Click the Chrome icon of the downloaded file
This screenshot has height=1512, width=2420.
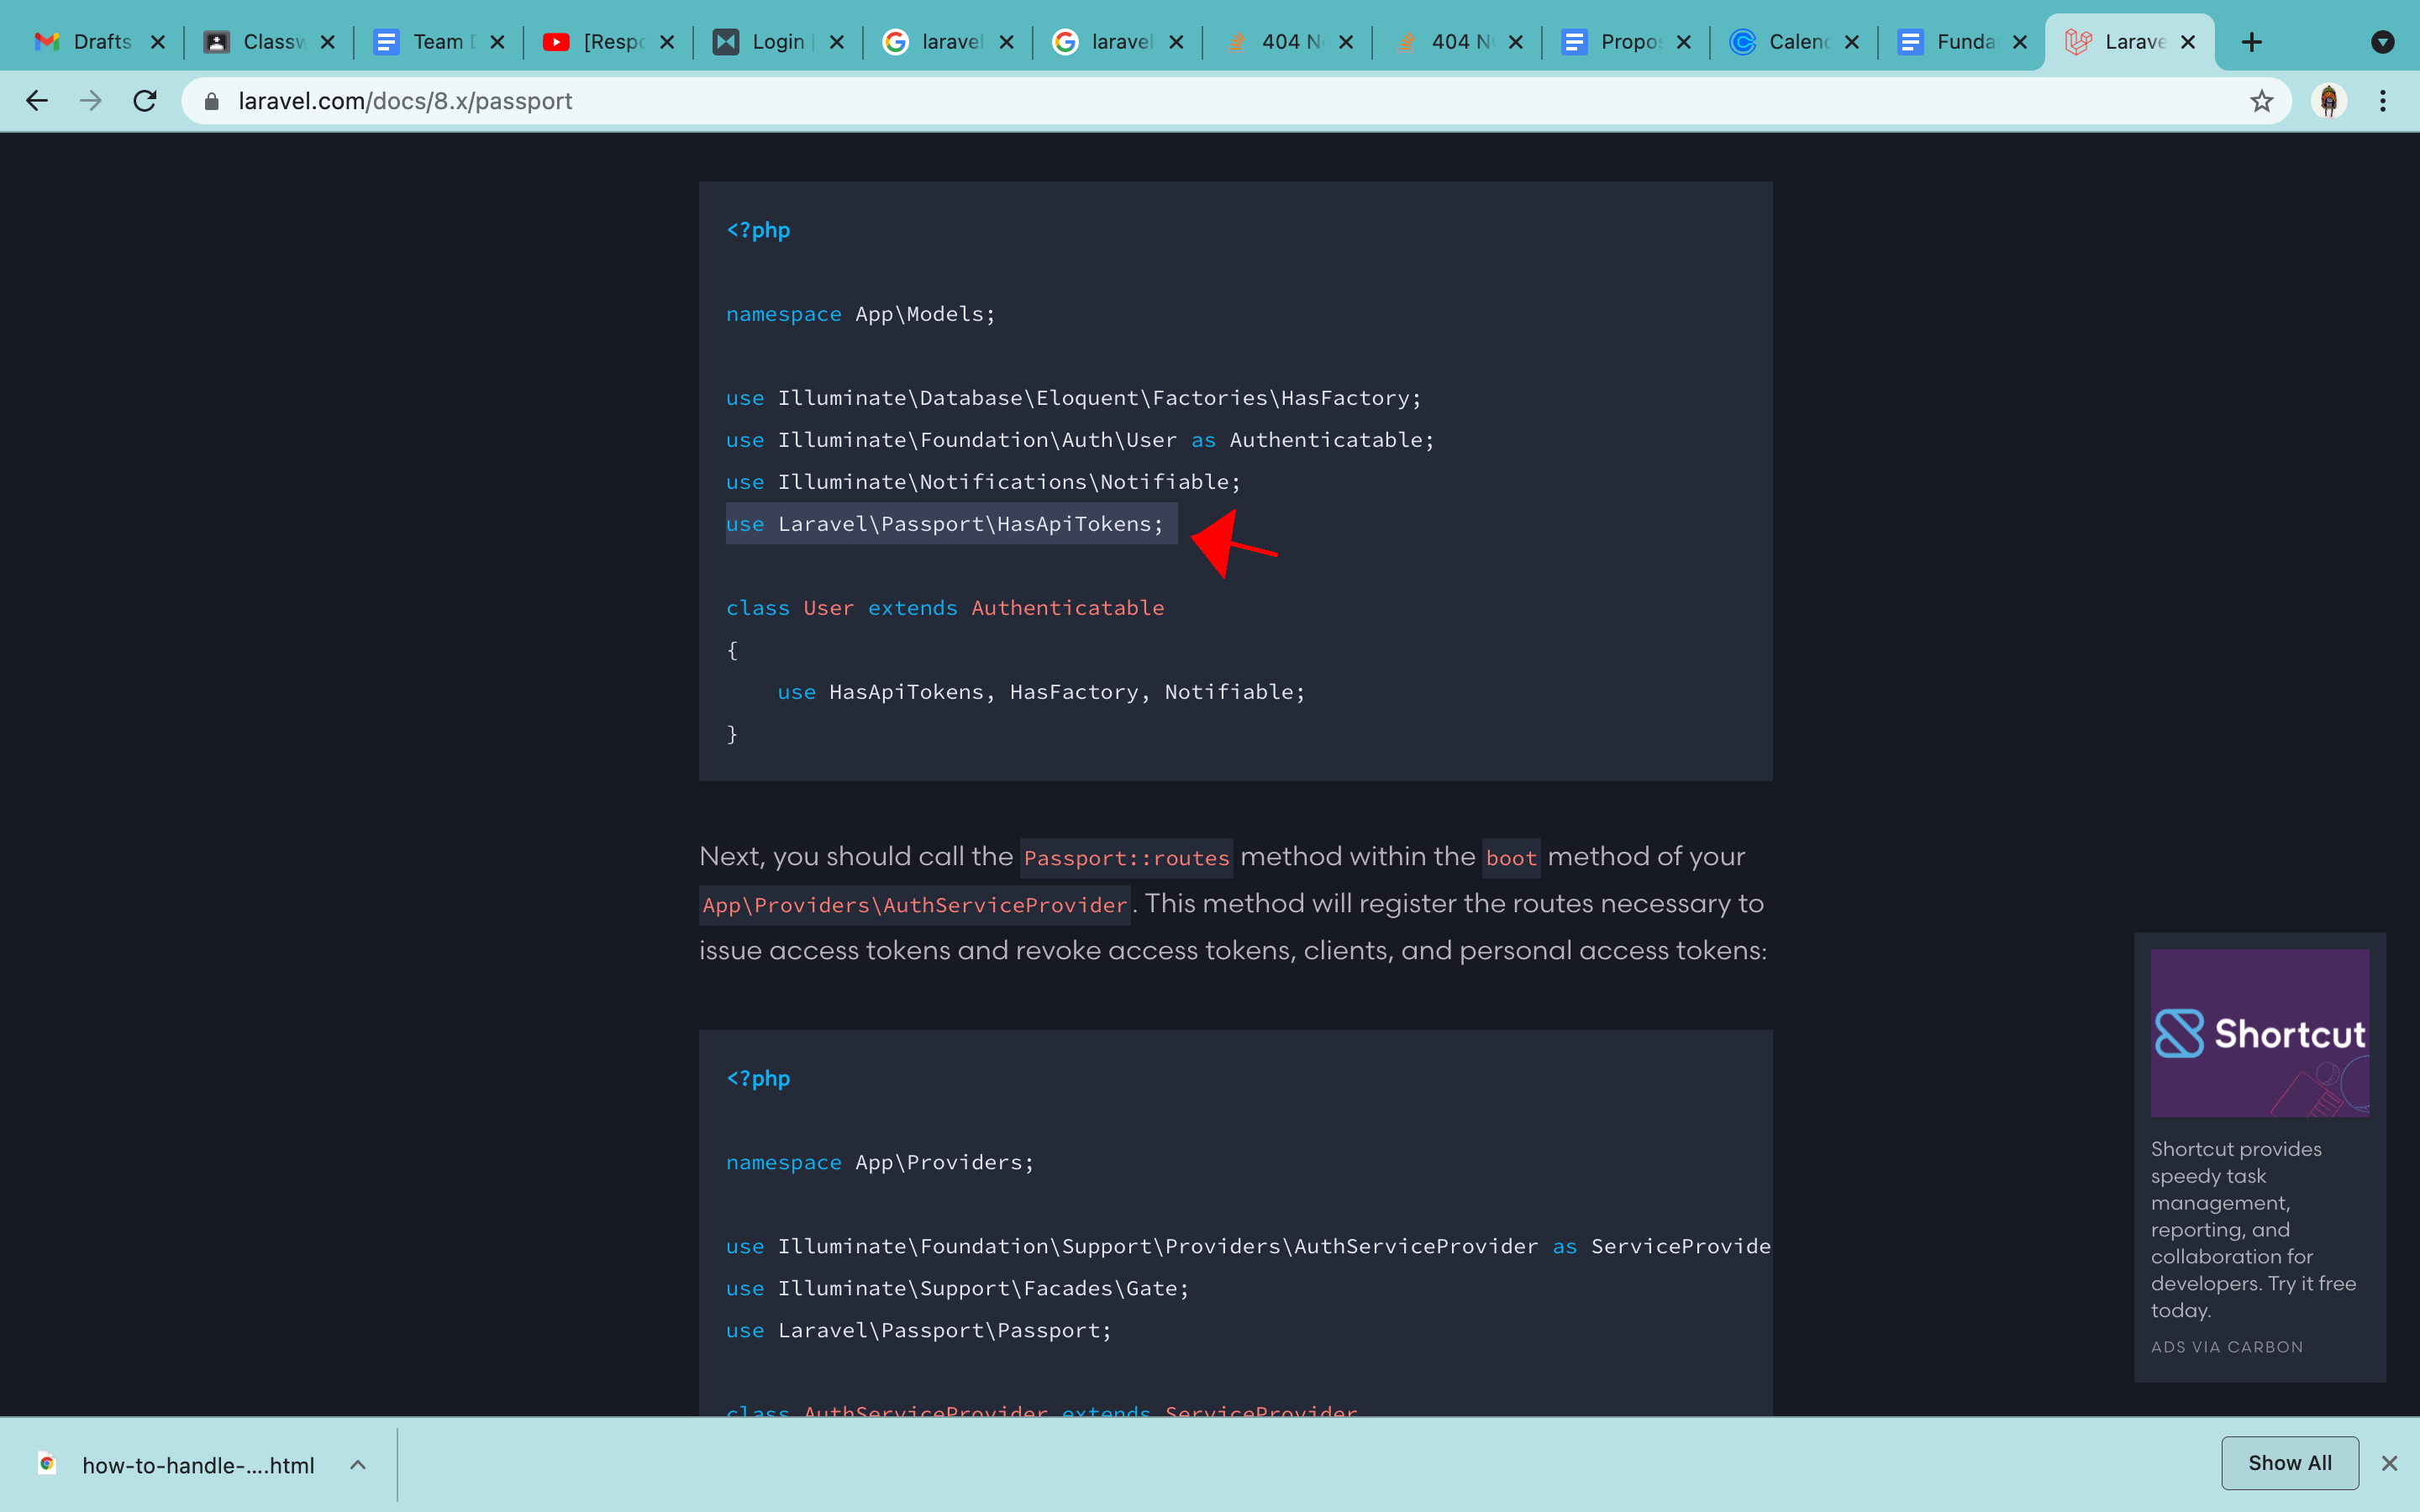pos(47,1464)
